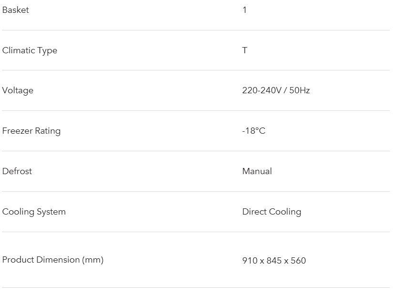Click the Basket specification label

tap(15, 10)
